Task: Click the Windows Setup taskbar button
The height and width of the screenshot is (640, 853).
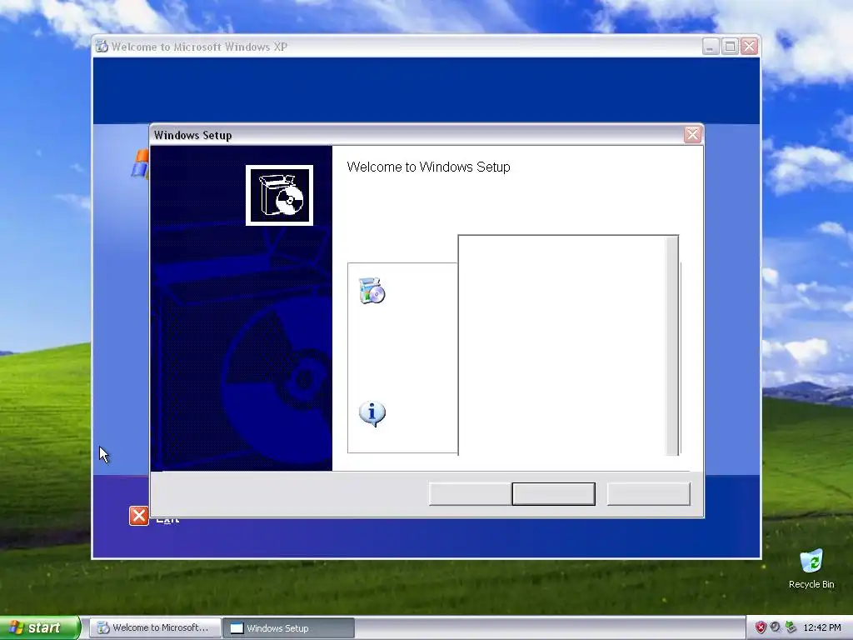Action: click(x=289, y=628)
